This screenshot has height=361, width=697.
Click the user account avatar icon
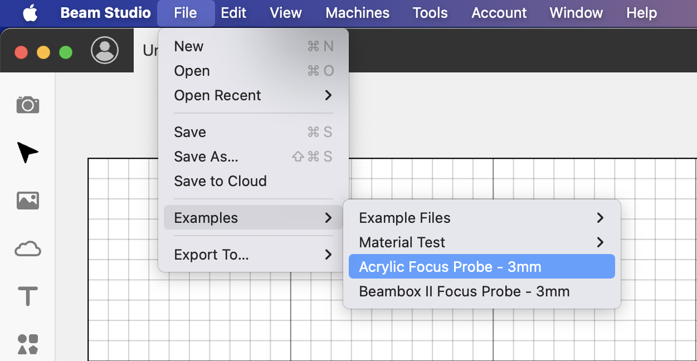pos(105,51)
